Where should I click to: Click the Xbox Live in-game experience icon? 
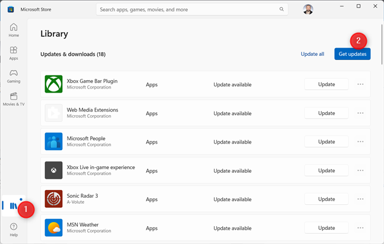[54, 170]
